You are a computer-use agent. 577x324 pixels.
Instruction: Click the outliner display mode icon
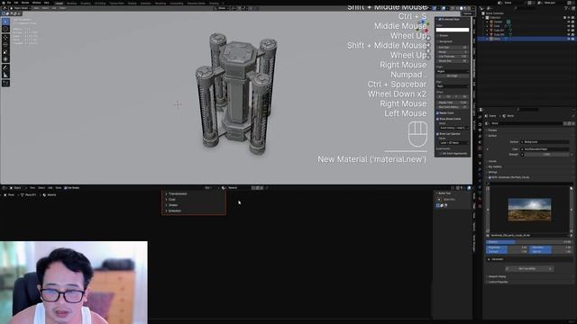coord(490,8)
